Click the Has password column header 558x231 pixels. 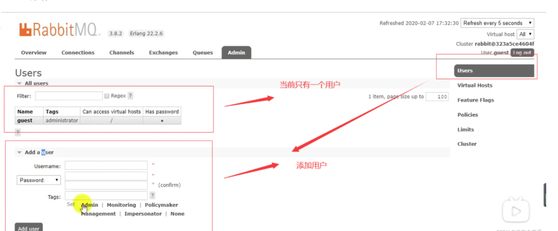162,112
